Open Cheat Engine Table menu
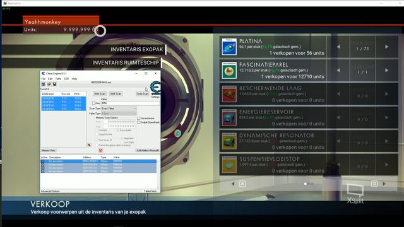This screenshot has height=227, width=404. [58, 79]
